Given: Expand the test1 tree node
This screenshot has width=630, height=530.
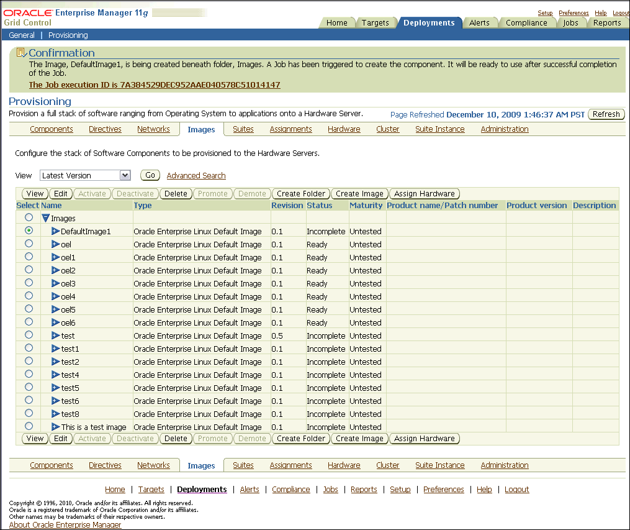Looking at the screenshot, I should (x=55, y=349).
